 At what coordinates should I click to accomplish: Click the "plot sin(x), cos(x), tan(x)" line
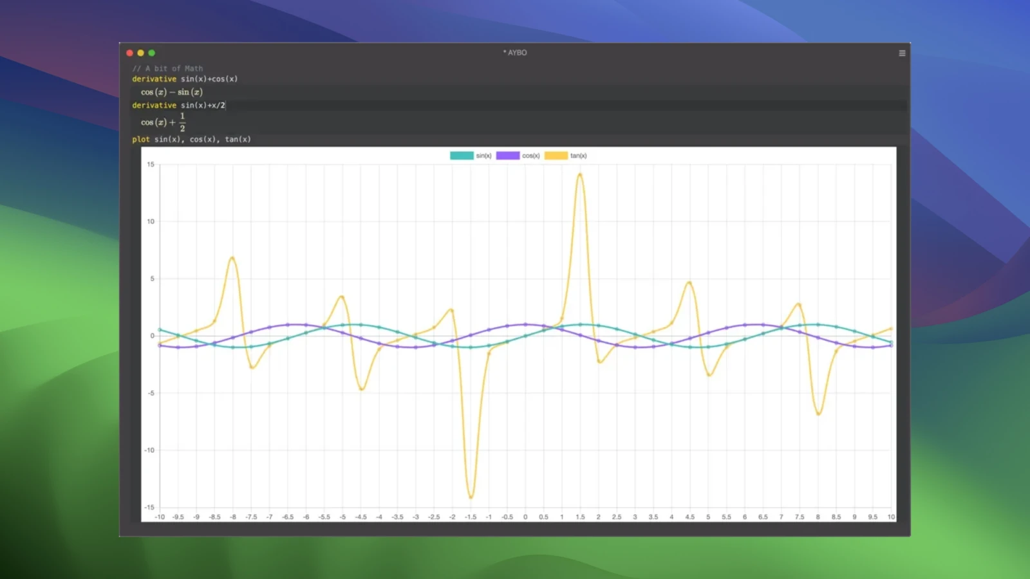tap(191, 140)
